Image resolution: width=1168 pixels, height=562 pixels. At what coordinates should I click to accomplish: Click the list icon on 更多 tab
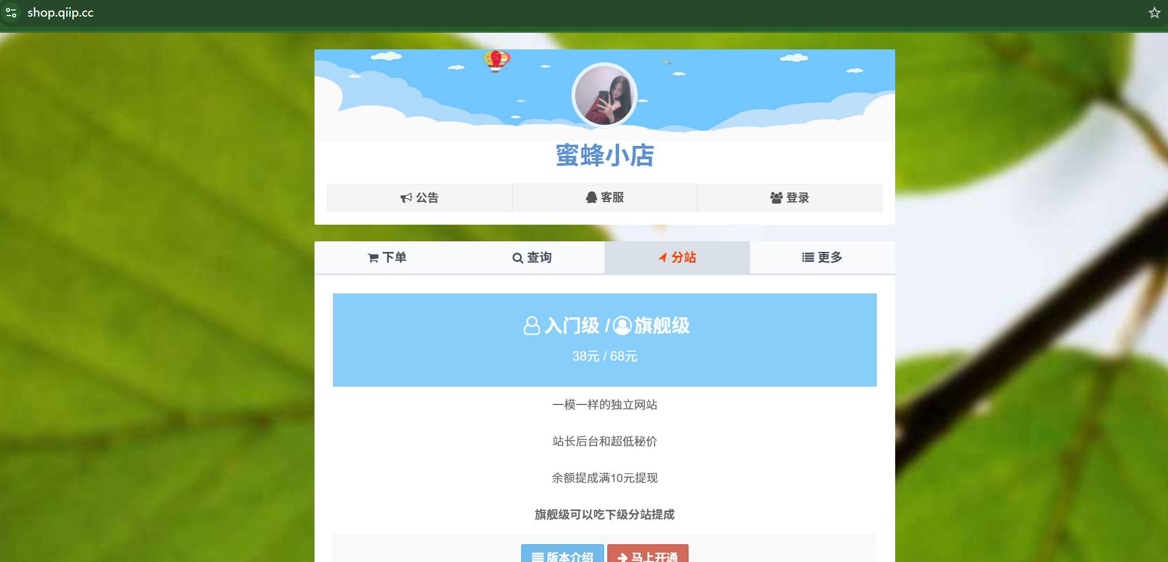coord(808,257)
